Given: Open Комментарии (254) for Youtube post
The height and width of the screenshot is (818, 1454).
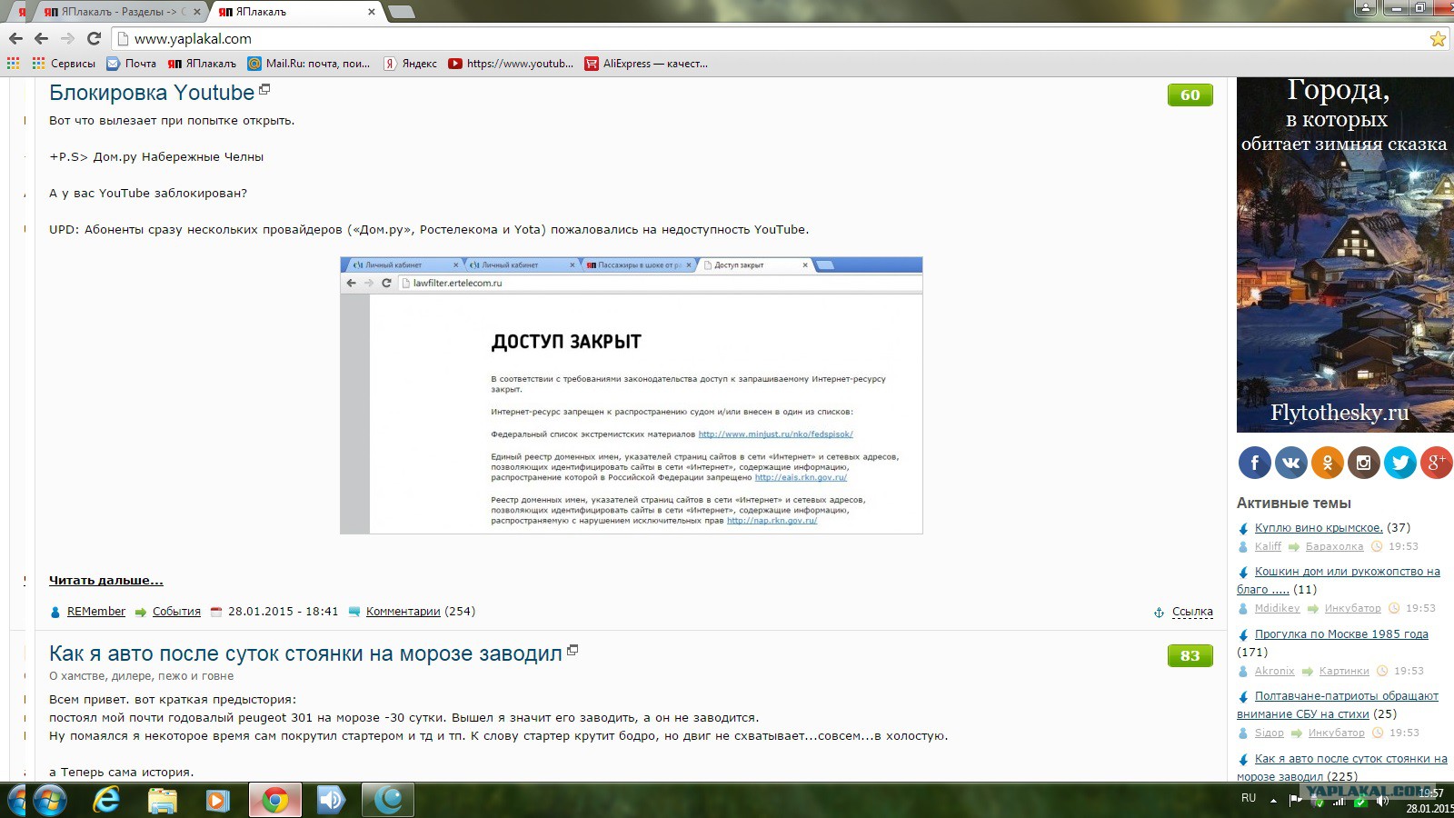Looking at the screenshot, I should coord(403,612).
